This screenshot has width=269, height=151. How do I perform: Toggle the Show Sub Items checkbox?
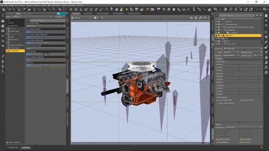click(8, 142)
